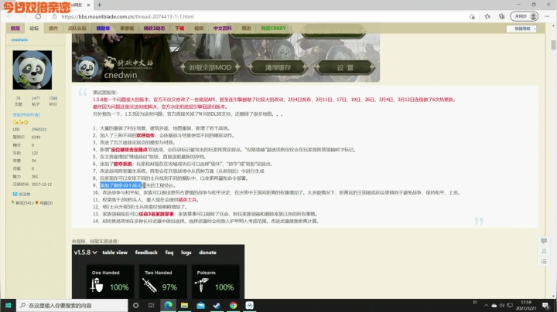The image size is (557, 312).
Task: Open the Mail app on the taskbar
Action: click(200, 305)
